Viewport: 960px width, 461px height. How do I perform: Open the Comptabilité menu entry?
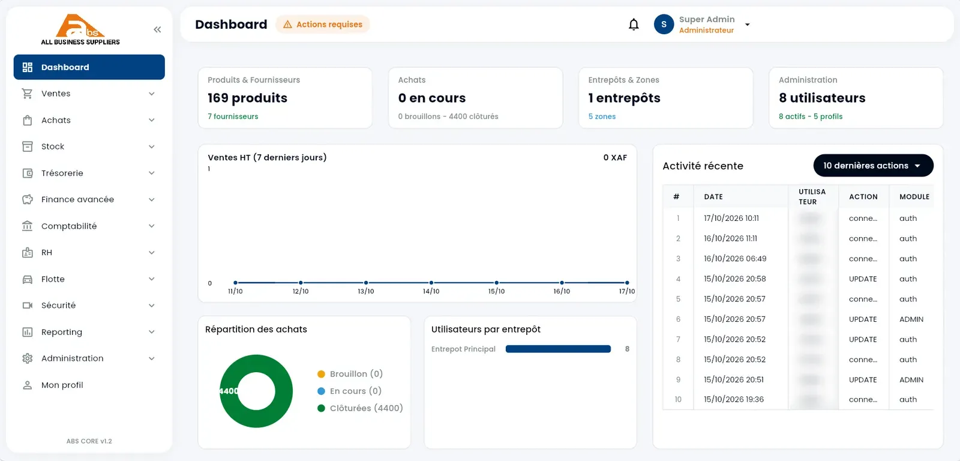[89, 226]
